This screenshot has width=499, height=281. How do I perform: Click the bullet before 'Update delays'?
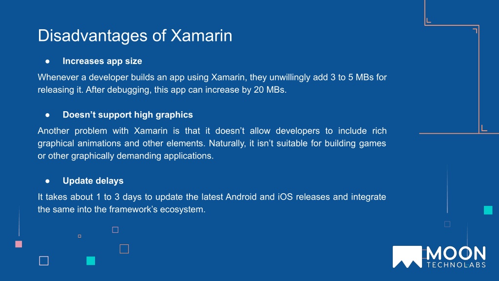pyautogui.click(x=47, y=181)
